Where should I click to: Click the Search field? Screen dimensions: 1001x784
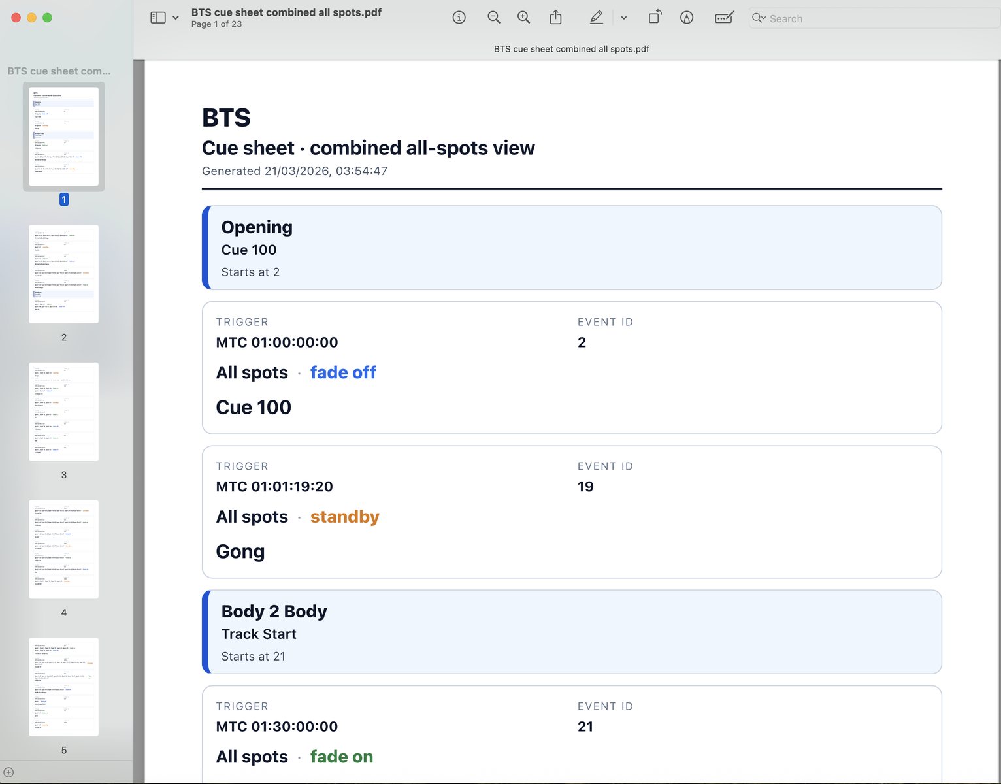874,18
